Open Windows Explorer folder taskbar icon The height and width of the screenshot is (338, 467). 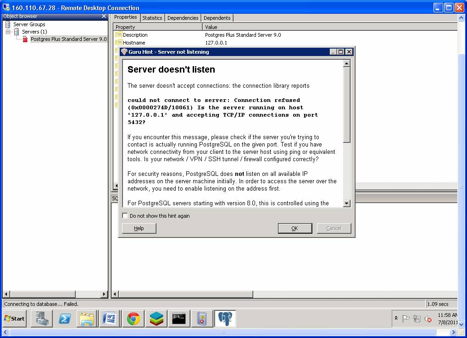(87, 318)
